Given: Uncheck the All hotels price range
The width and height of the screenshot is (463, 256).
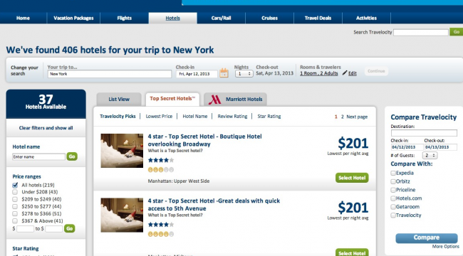Looking at the screenshot, I should (x=15, y=185).
